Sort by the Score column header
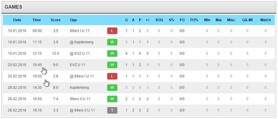278x119 pixels. click(56, 20)
